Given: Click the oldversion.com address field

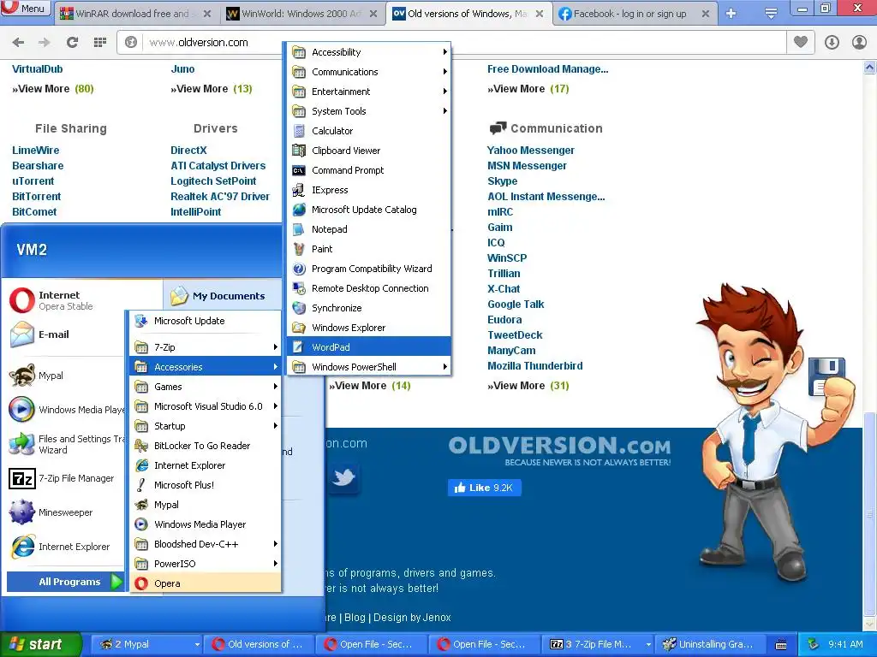Looking at the screenshot, I should [450, 42].
